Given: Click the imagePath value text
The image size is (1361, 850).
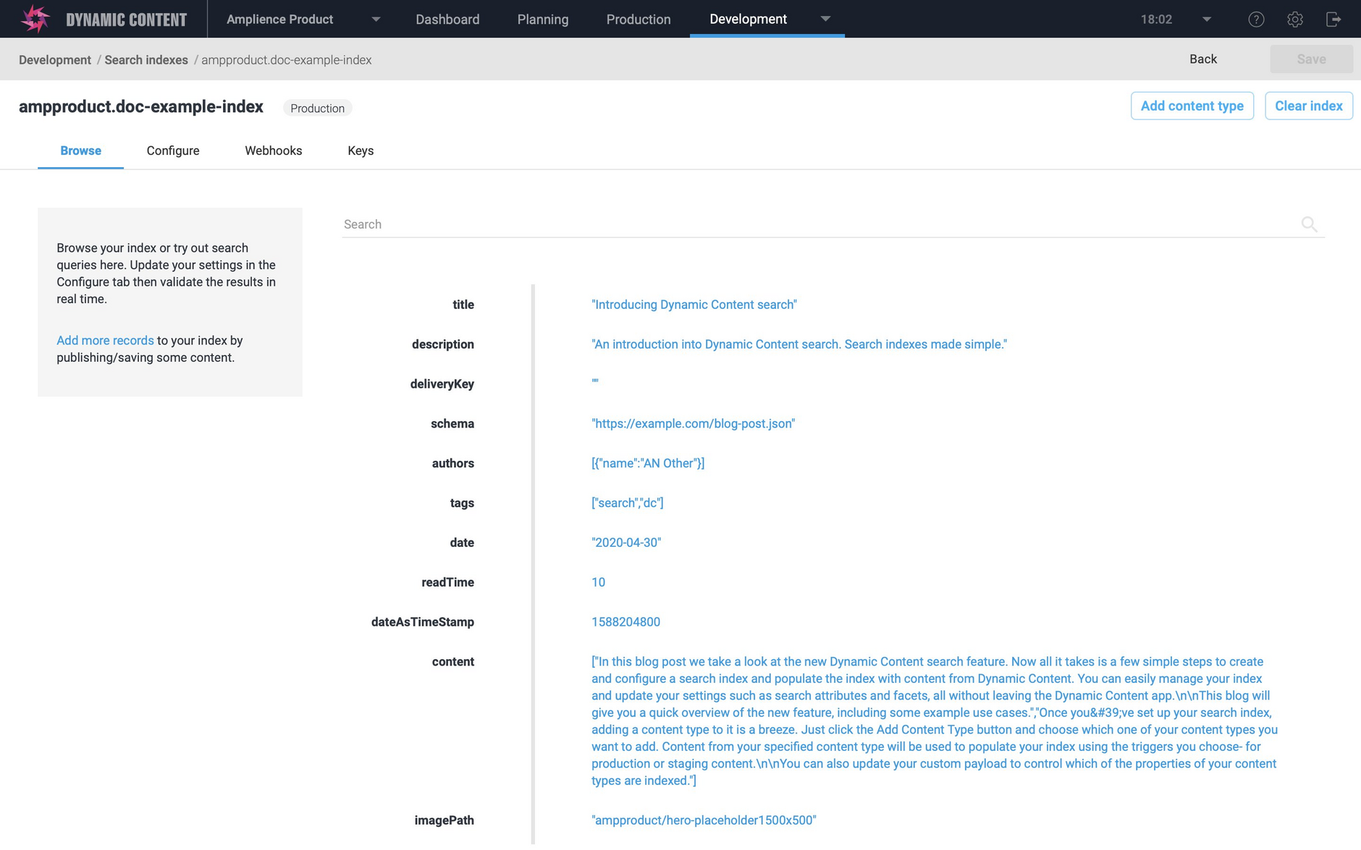Looking at the screenshot, I should point(704,820).
